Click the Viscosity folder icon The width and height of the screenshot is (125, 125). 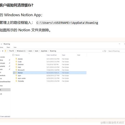16,81
